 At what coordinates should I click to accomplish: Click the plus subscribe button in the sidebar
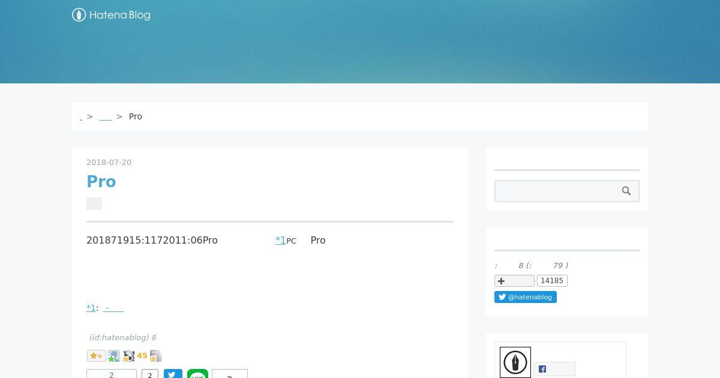(x=514, y=281)
